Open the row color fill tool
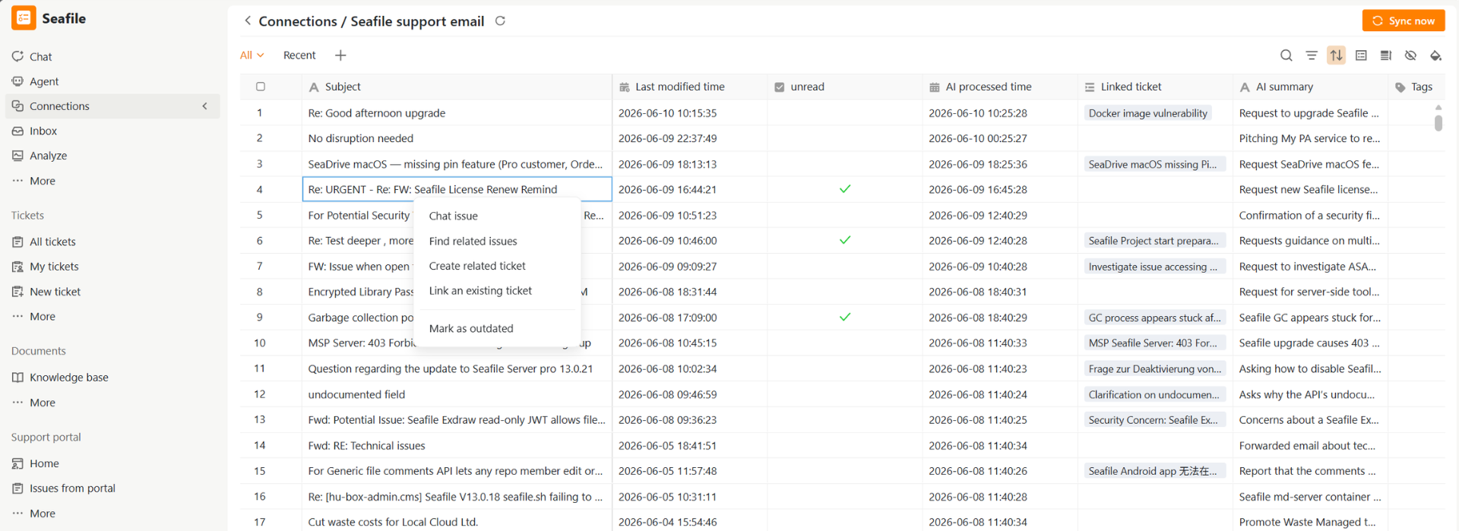This screenshot has width=1459, height=531. click(1435, 55)
